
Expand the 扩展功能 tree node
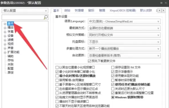tap(5, 53)
